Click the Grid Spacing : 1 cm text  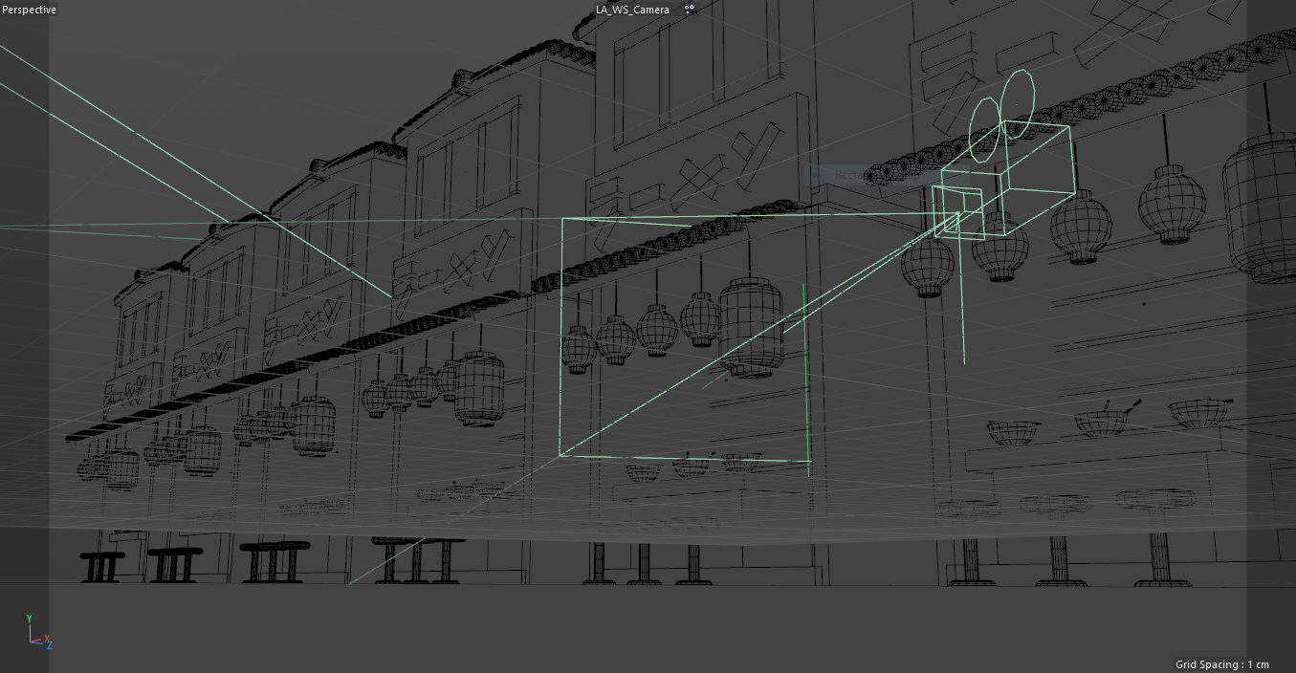click(x=1222, y=664)
